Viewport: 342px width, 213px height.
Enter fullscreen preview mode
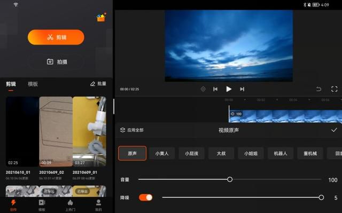(x=334, y=89)
